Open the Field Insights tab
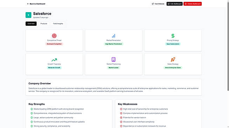This screenshot has height=128, width=229. pyautogui.click(x=58, y=24)
